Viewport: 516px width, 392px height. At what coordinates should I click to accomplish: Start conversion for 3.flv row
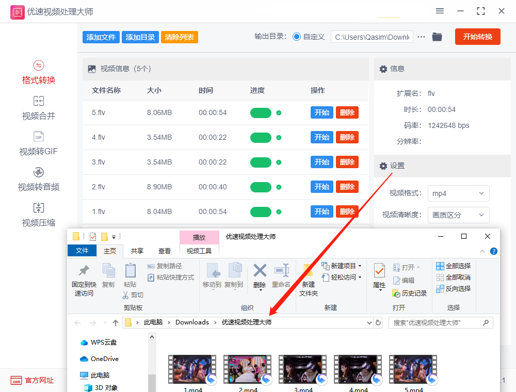tap(322, 162)
